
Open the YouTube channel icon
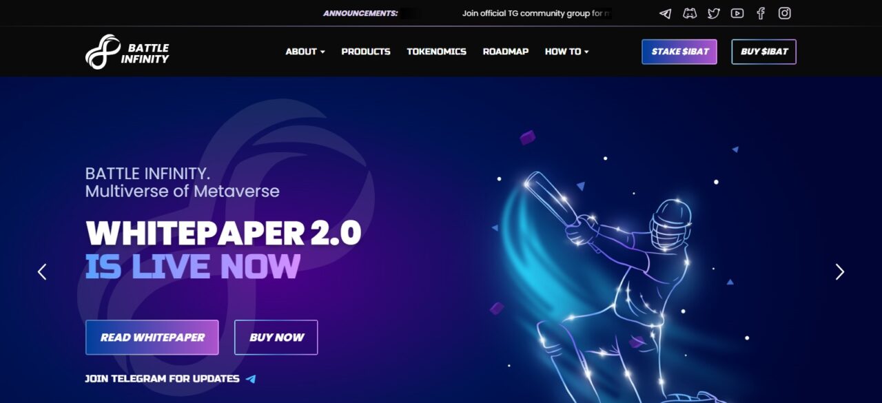737,13
